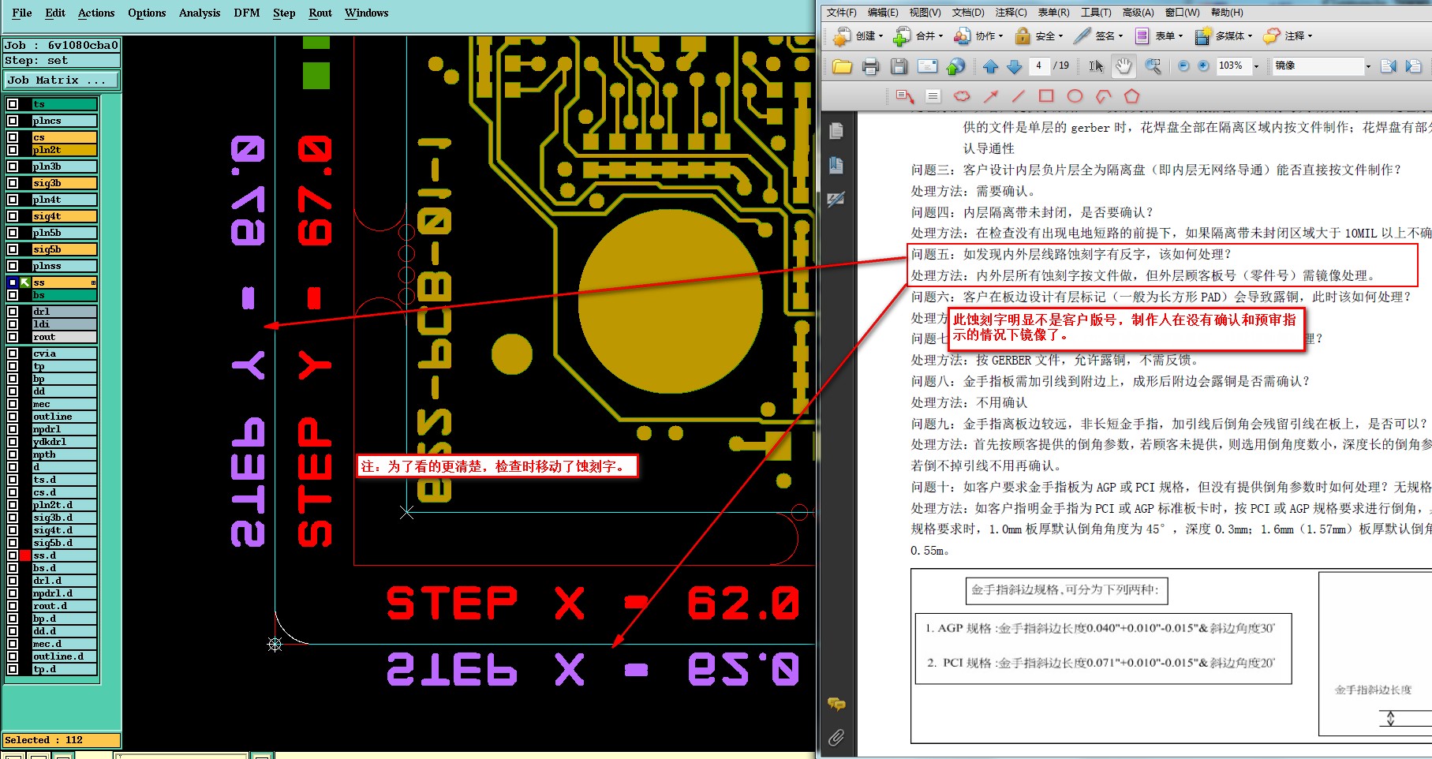Pick the red arrow drawing tool

pyautogui.click(x=991, y=96)
